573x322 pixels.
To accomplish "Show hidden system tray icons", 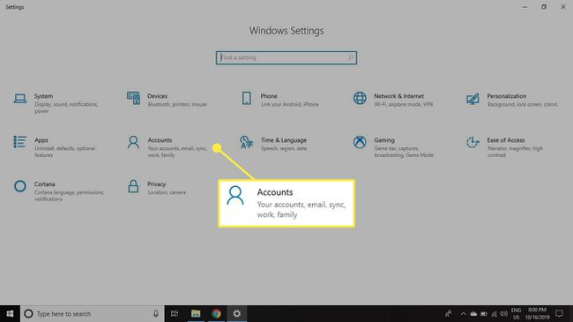I will tap(463, 313).
